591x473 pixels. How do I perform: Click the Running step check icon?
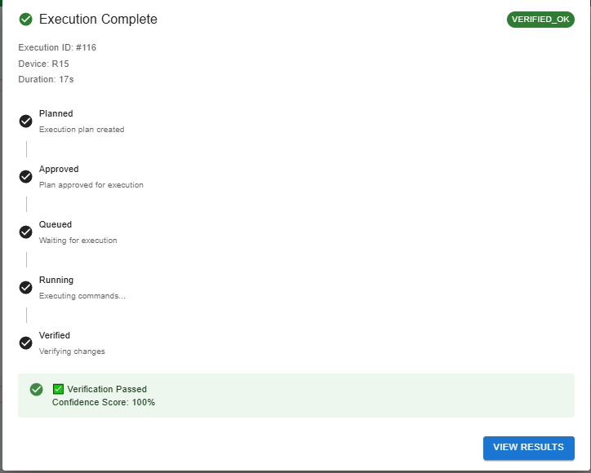25,287
